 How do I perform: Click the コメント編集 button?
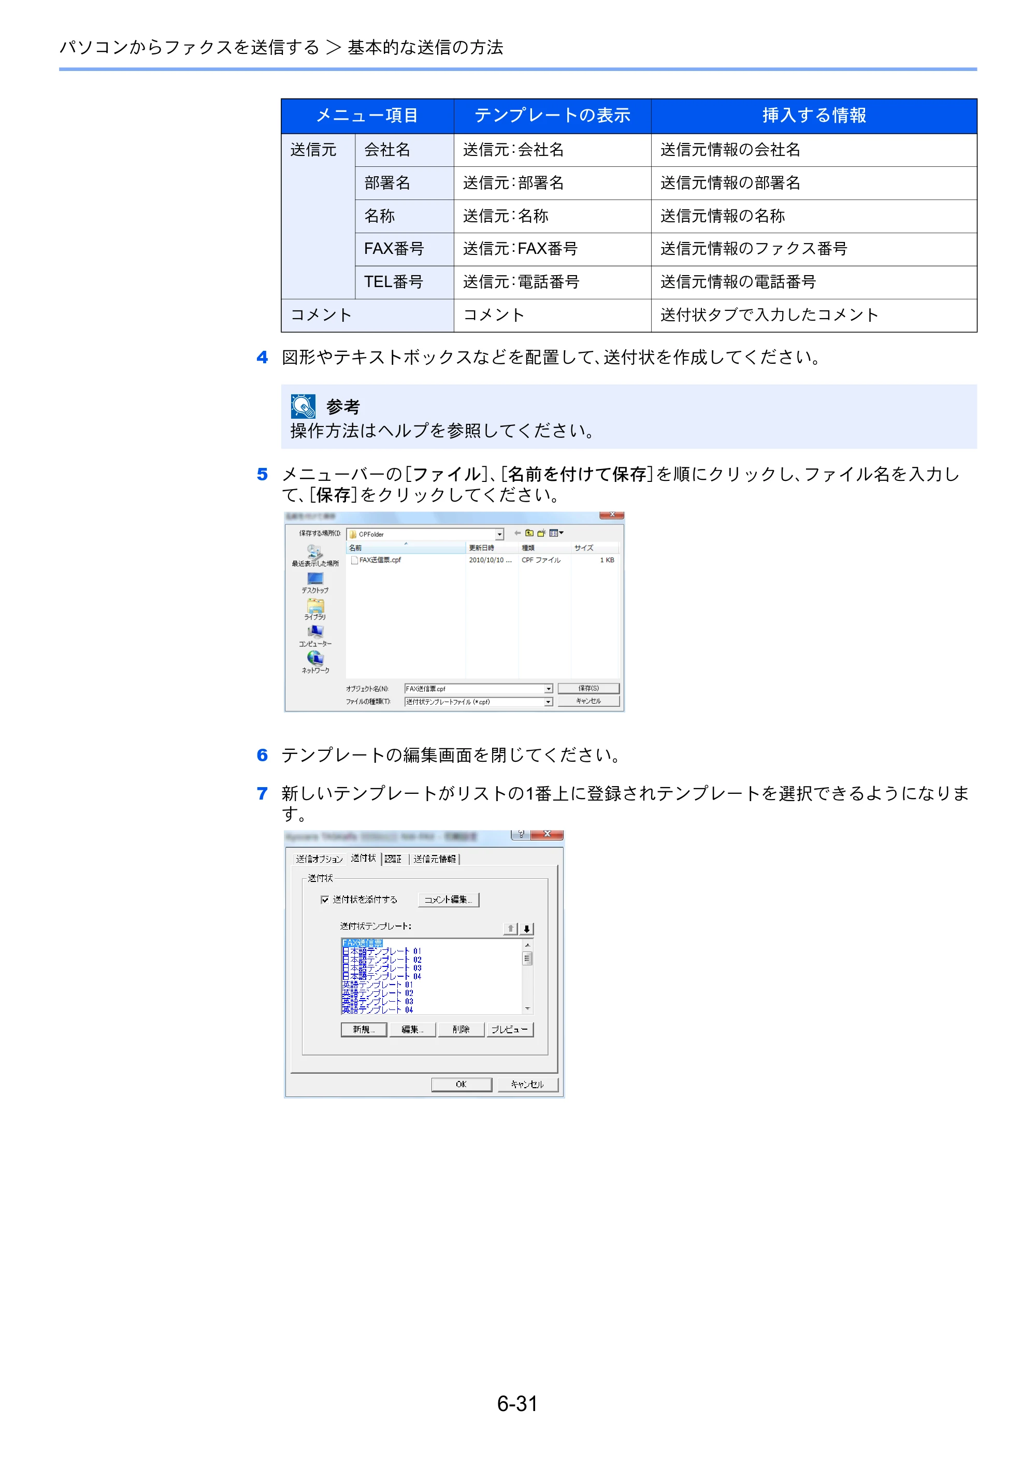tap(449, 900)
